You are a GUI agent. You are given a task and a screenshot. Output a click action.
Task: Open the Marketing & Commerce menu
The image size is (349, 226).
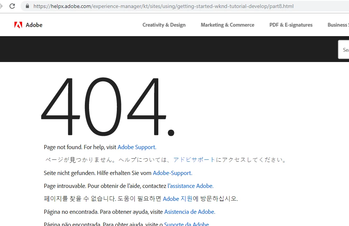228,25
